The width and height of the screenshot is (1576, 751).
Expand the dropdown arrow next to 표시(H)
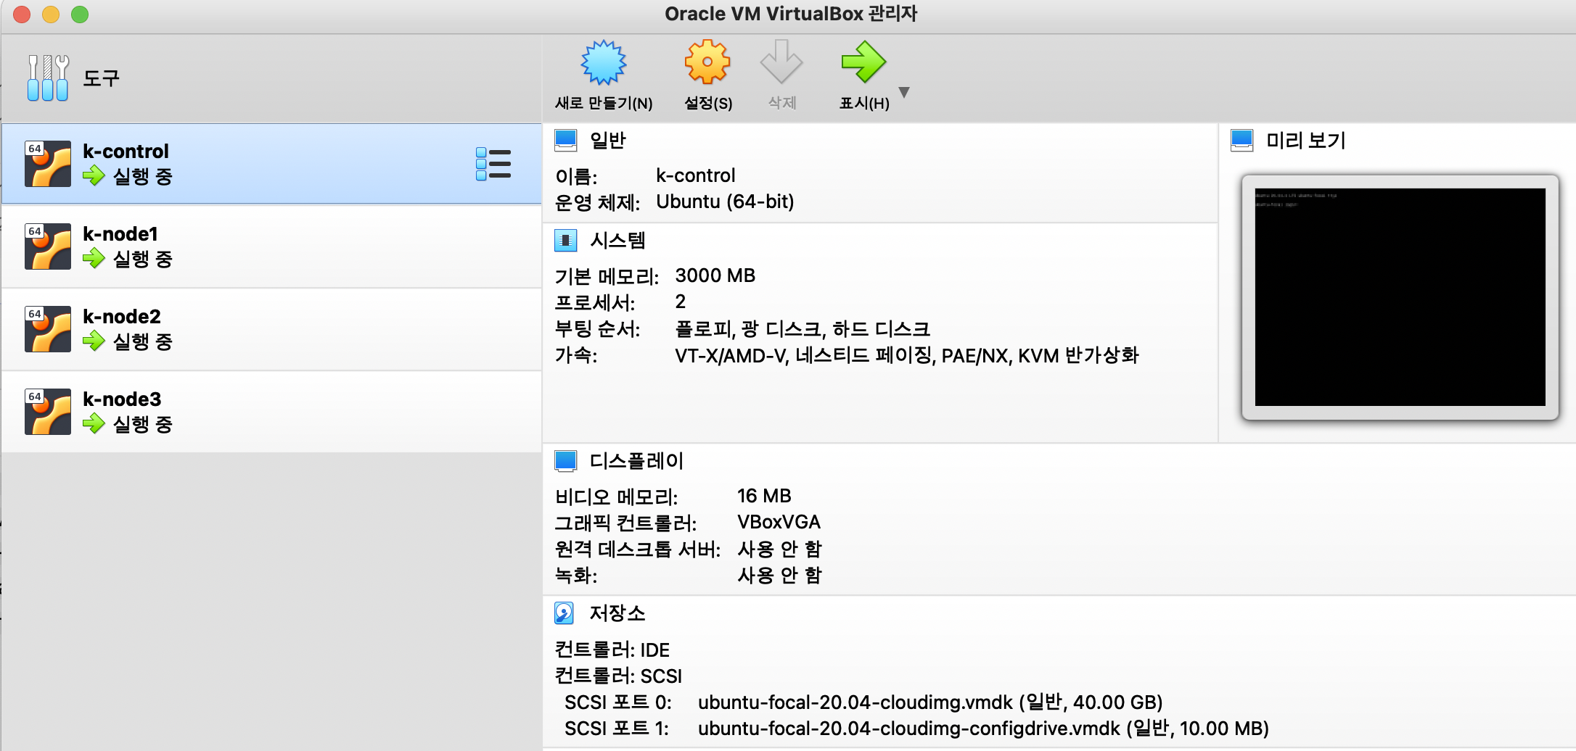point(904,92)
